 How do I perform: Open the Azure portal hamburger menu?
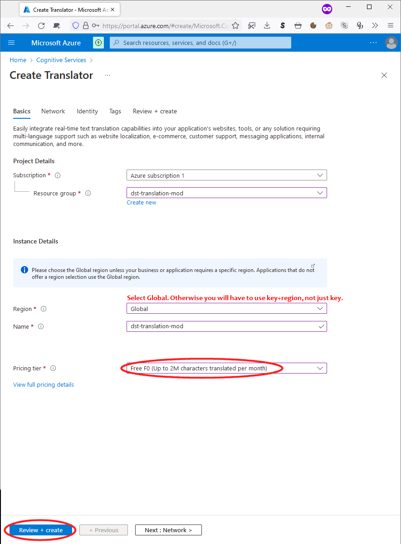click(12, 43)
